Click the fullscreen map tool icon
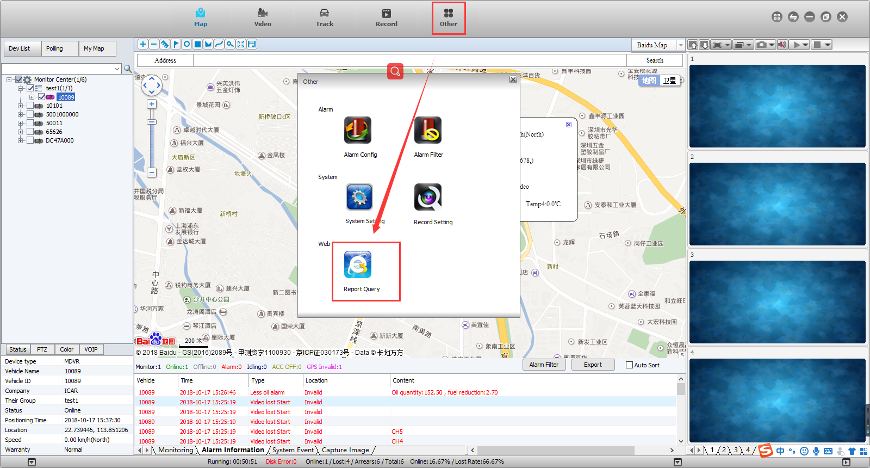The width and height of the screenshot is (870, 468). [241, 44]
